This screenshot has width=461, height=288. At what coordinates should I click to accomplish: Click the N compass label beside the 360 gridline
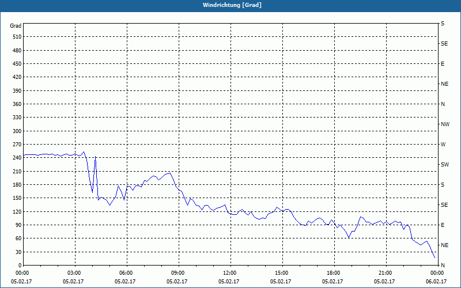click(443, 104)
